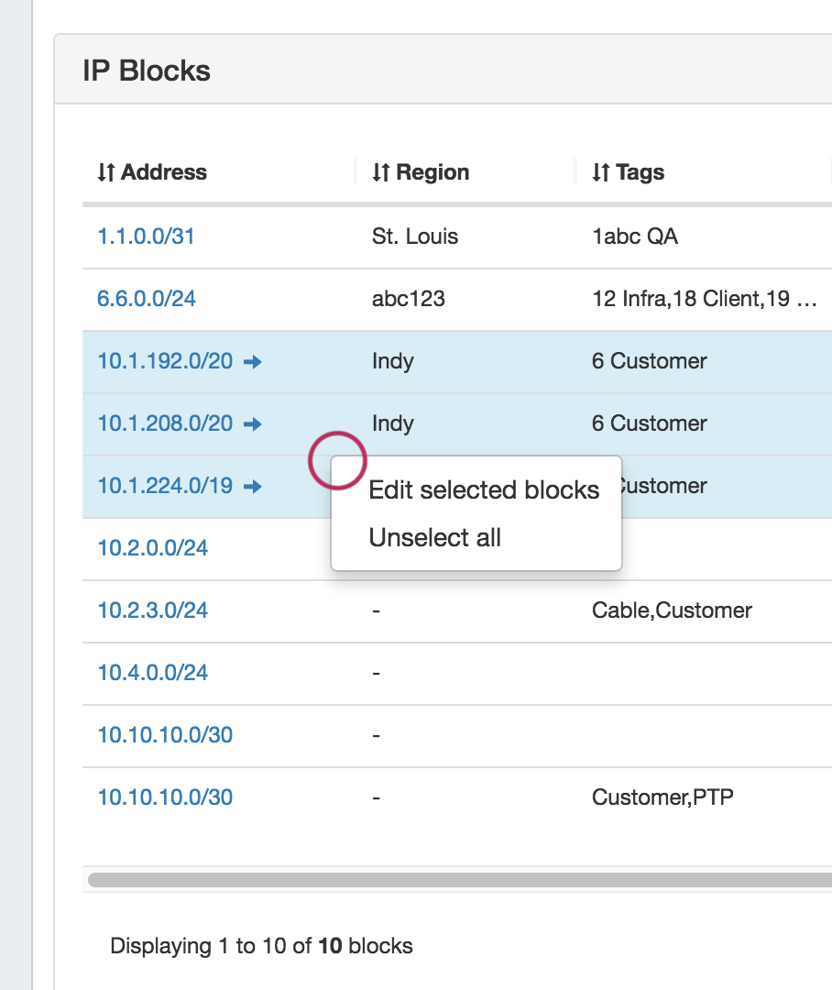Screen dimensions: 832x990
Task: Click the St. Louis region cell
Action: point(414,236)
